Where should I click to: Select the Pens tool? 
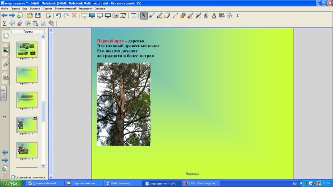152,16
